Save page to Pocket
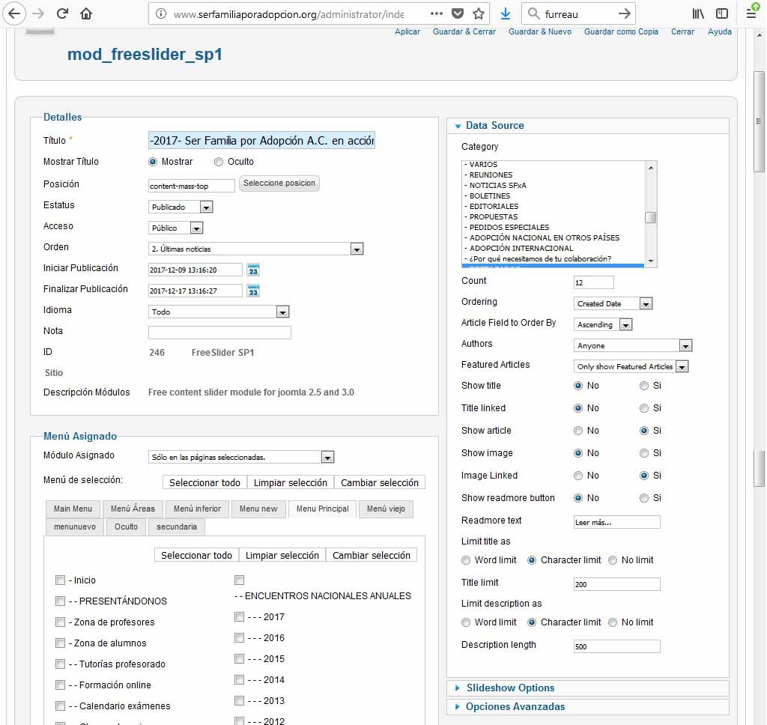 tap(458, 13)
